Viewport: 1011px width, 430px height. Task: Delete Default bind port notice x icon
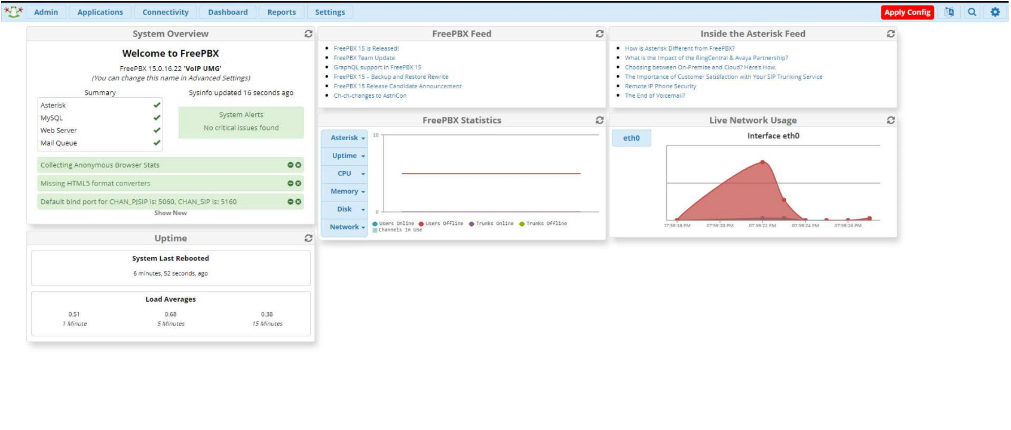298,202
